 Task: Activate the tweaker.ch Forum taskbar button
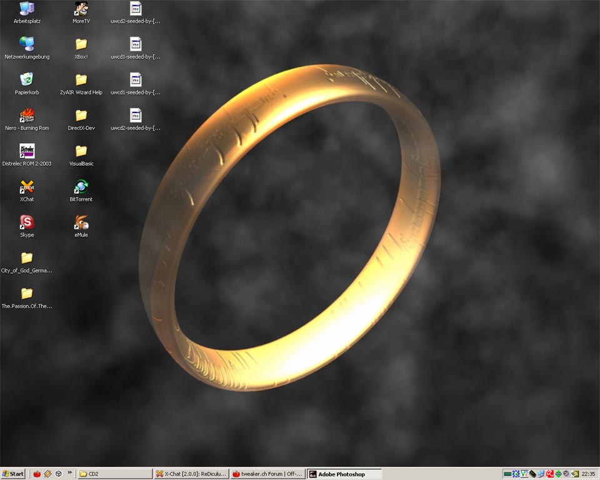[x=267, y=474]
